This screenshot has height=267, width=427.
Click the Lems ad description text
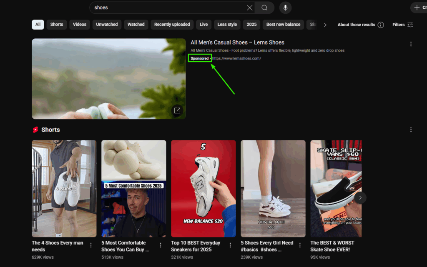[x=267, y=50]
